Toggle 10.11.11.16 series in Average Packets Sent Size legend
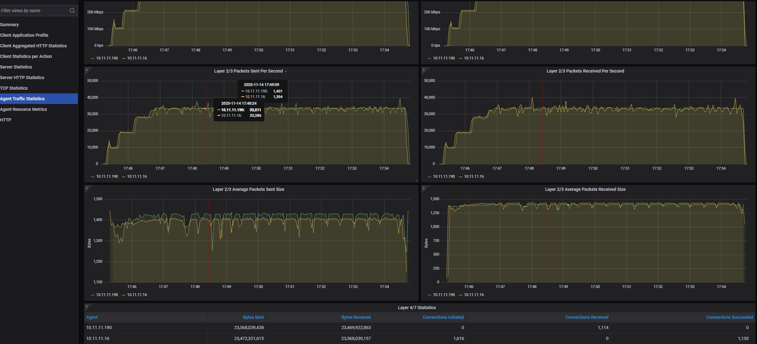 pos(137,295)
